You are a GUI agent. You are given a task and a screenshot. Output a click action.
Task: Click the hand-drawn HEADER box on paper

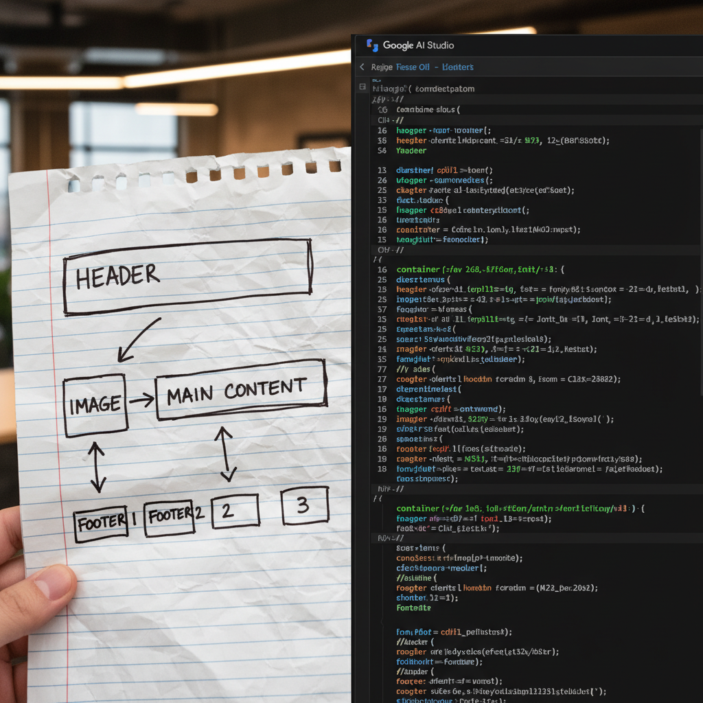point(187,277)
